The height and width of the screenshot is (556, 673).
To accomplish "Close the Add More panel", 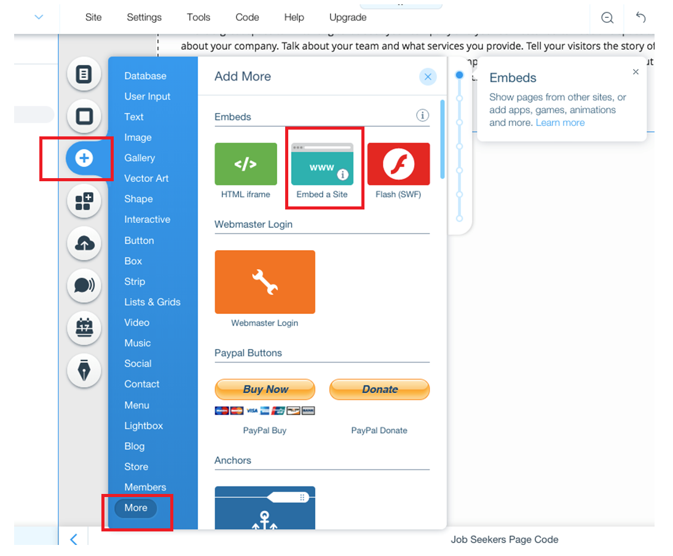I will click(428, 77).
